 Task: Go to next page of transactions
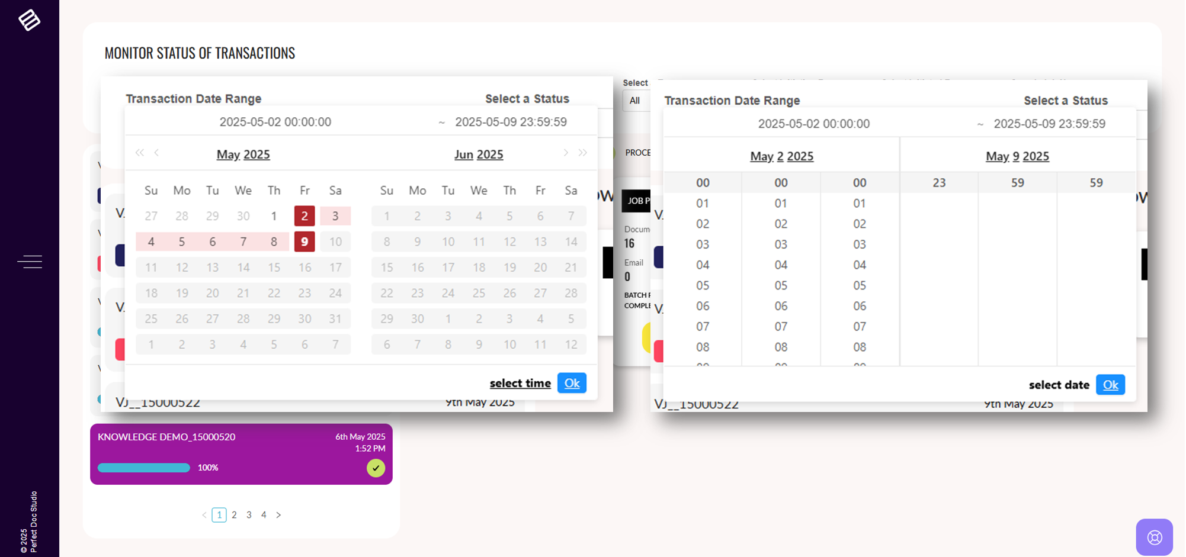point(278,515)
